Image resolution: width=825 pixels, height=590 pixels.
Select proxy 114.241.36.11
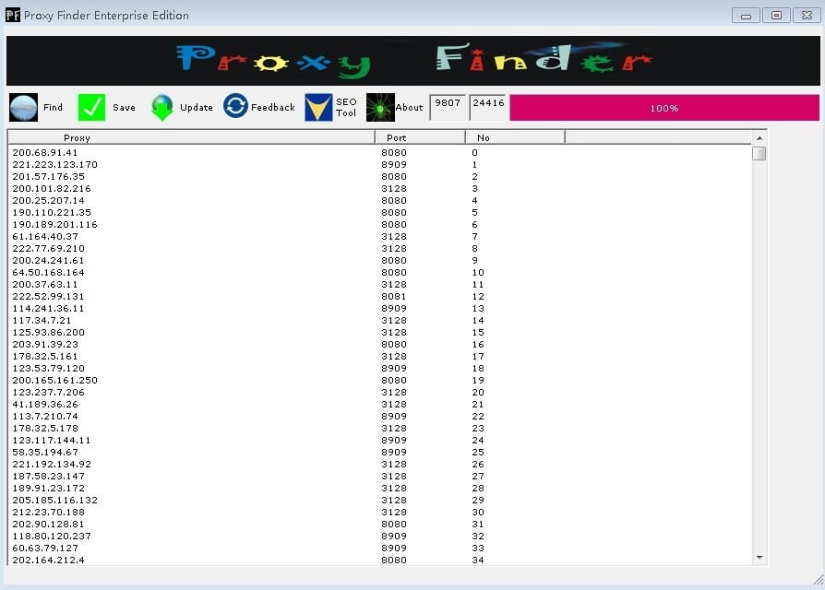48,309
